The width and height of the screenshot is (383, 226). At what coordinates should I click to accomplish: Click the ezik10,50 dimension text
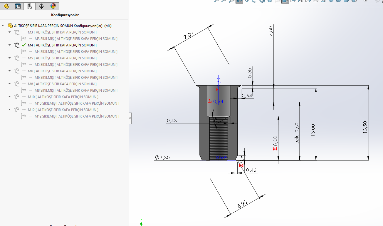(x=297, y=133)
